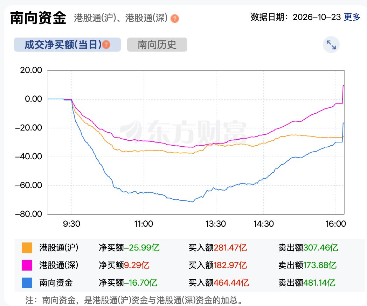Click the 16:00 time axis label
The width and height of the screenshot is (367, 306).
click(x=335, y=224)
